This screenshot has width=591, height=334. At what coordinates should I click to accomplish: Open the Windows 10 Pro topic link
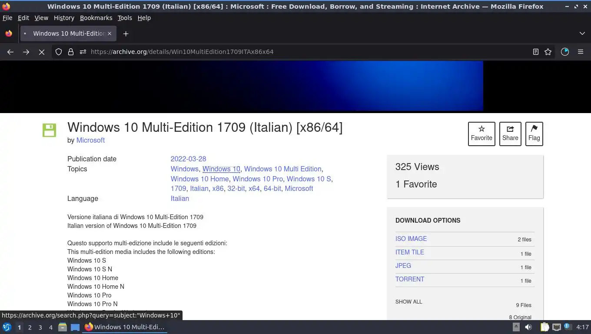[258, 179]
